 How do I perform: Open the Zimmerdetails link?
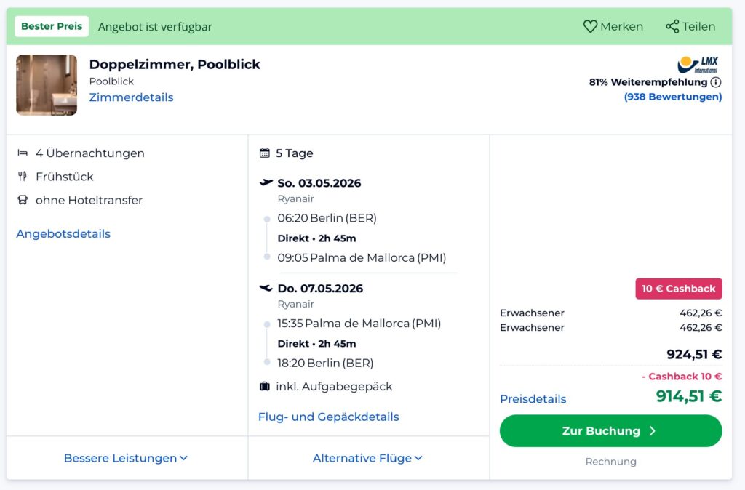[x=131, y=97]
